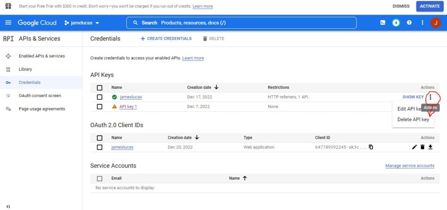Open actions menu for jameslucas key
447x210 pixels.
point(430,97)
